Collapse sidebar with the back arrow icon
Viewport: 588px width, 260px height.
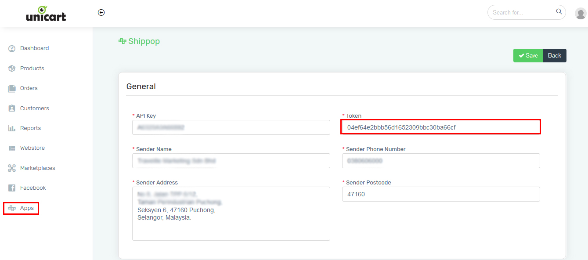tap(101, 13)
